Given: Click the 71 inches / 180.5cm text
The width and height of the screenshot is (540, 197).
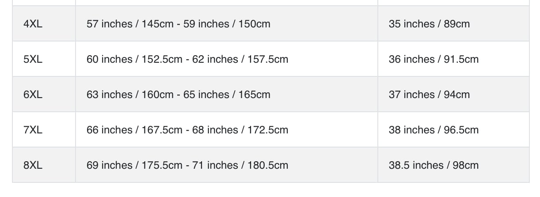Looking at the screenshot, I should [x=240, y=165].
